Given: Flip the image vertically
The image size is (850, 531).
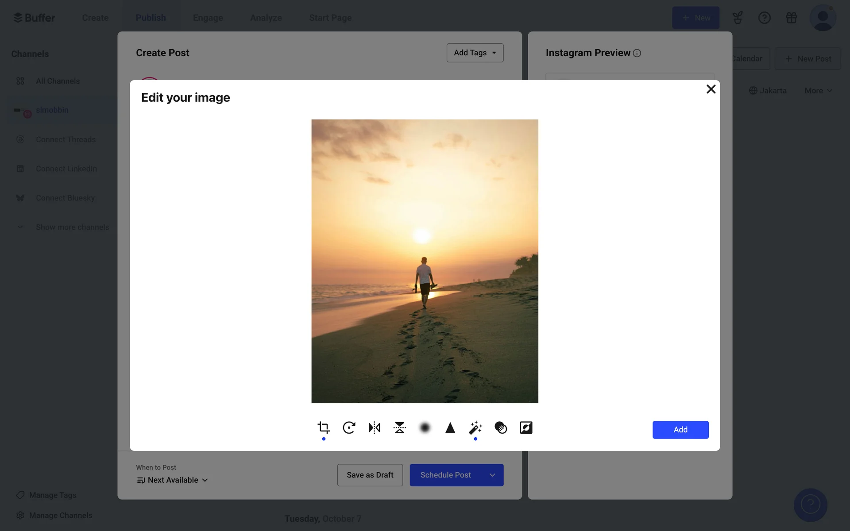Looking at the screenshot, I should tap(399, 427).
